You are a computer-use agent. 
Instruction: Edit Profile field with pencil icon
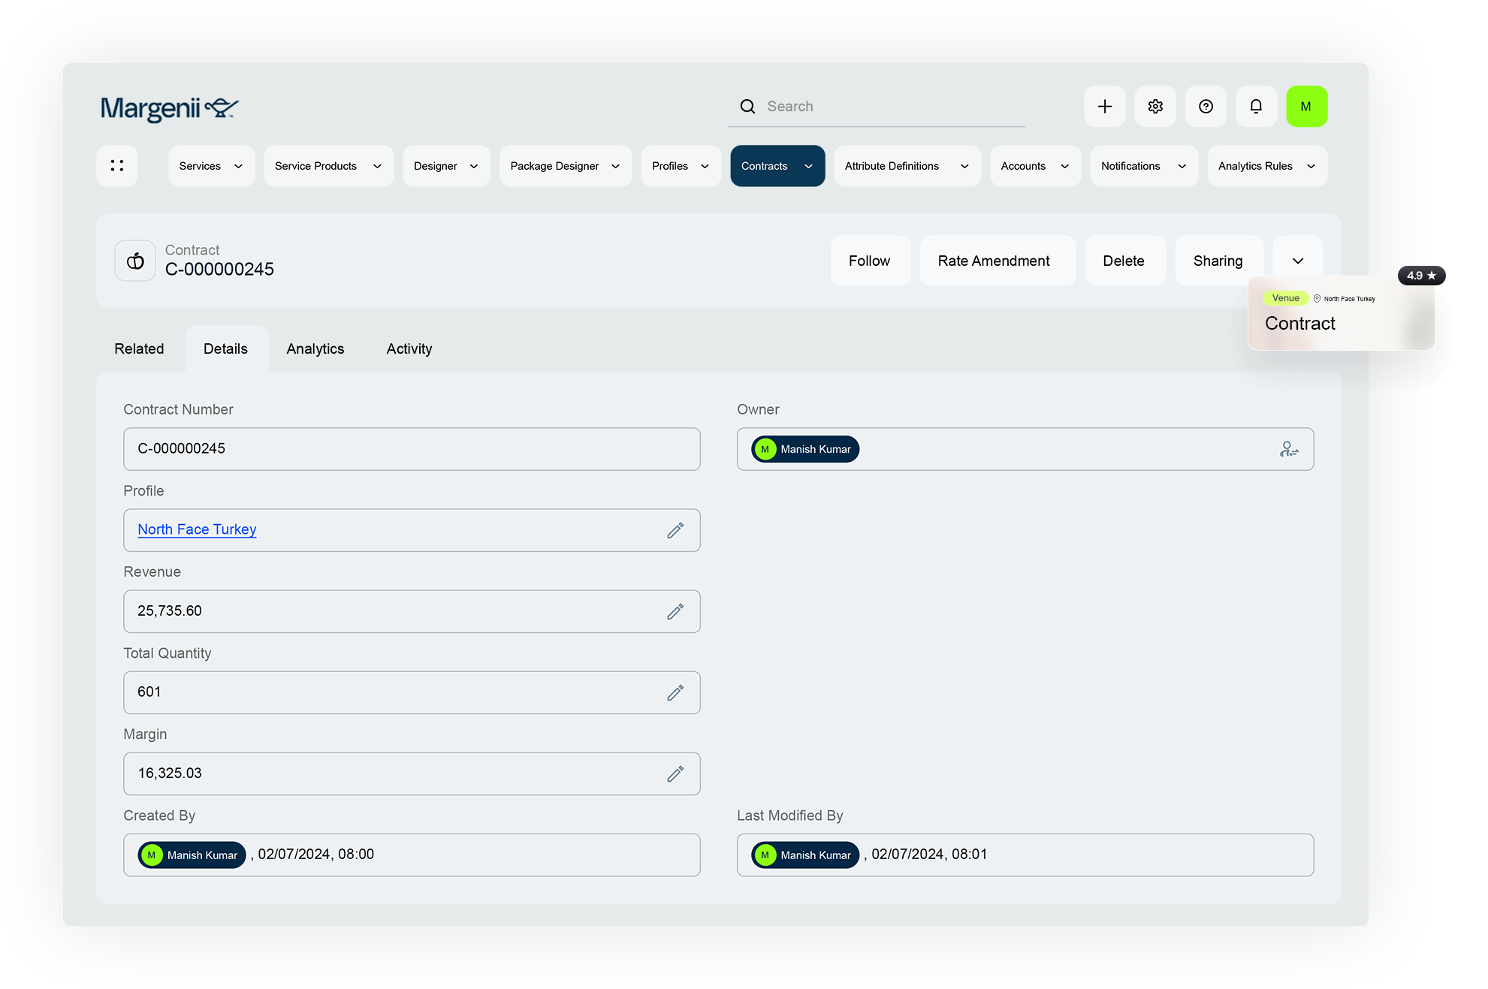675,530
